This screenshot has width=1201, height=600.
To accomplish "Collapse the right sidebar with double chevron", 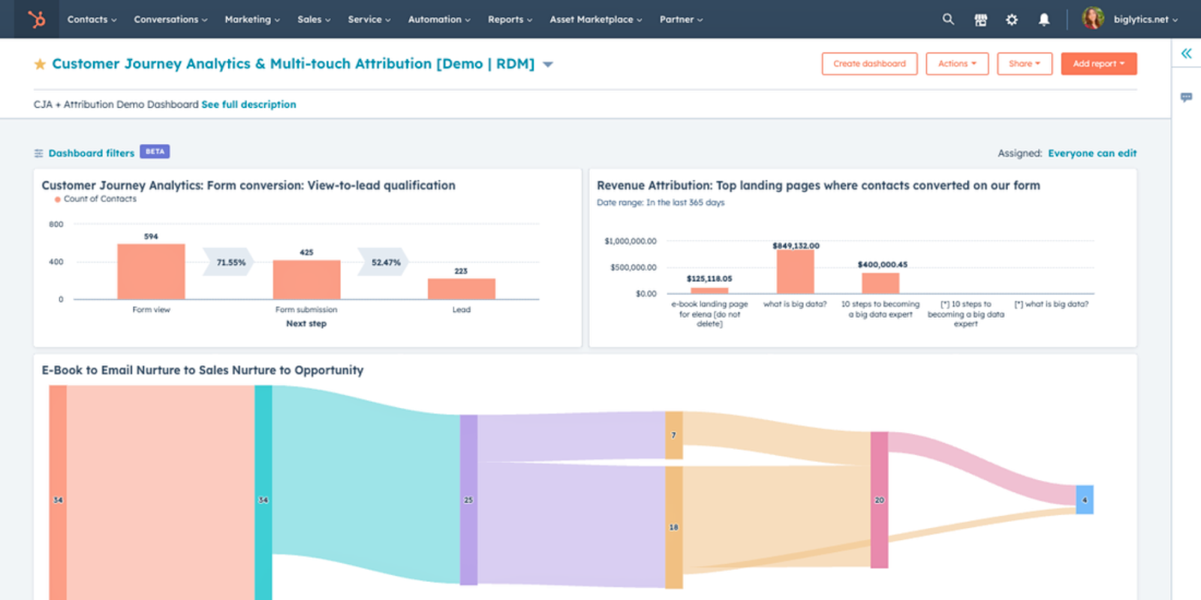I will [x=1186, y=53].
